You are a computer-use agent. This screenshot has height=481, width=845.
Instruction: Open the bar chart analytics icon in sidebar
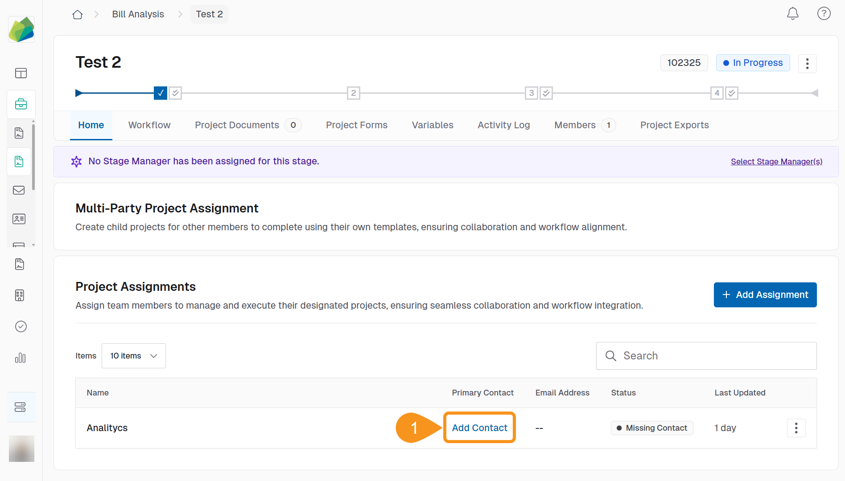click(x=21, y=358)
